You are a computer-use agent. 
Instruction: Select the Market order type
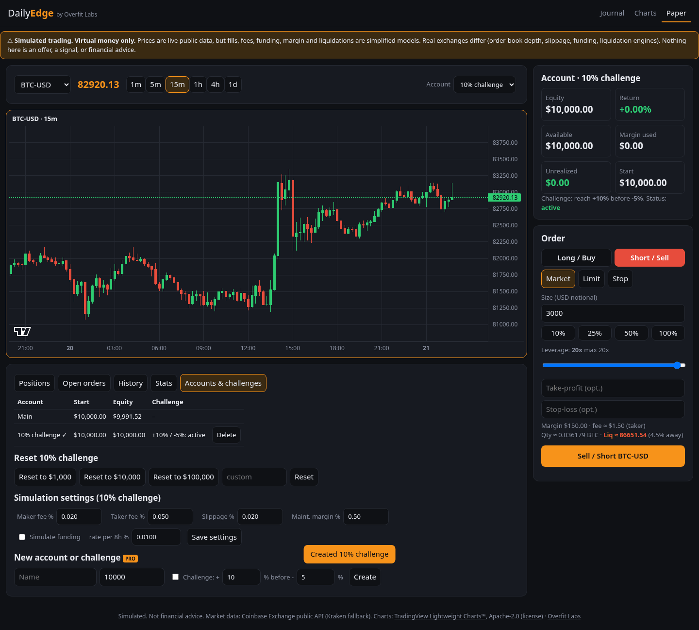(x=558, y=279)
